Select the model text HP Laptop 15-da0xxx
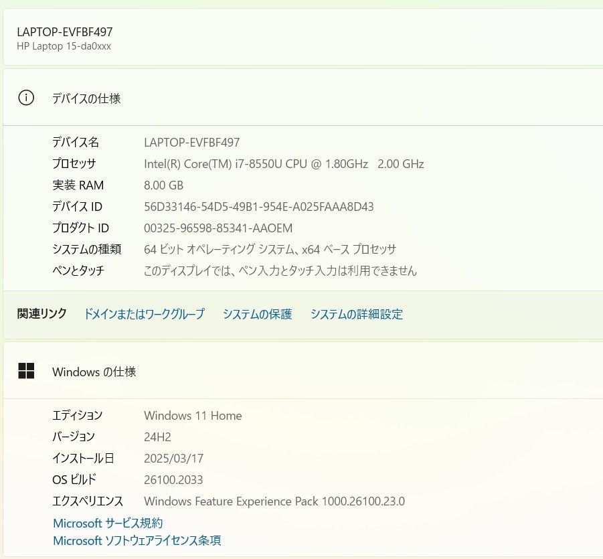Image resolution: width=603 pixels, height=559 pixels. pyautogui.click(x=64, y=46)
